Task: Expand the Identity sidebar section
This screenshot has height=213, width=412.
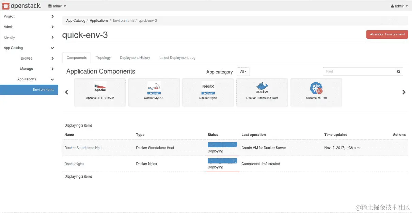Action: pyautogui.click(x=29, y=37)
